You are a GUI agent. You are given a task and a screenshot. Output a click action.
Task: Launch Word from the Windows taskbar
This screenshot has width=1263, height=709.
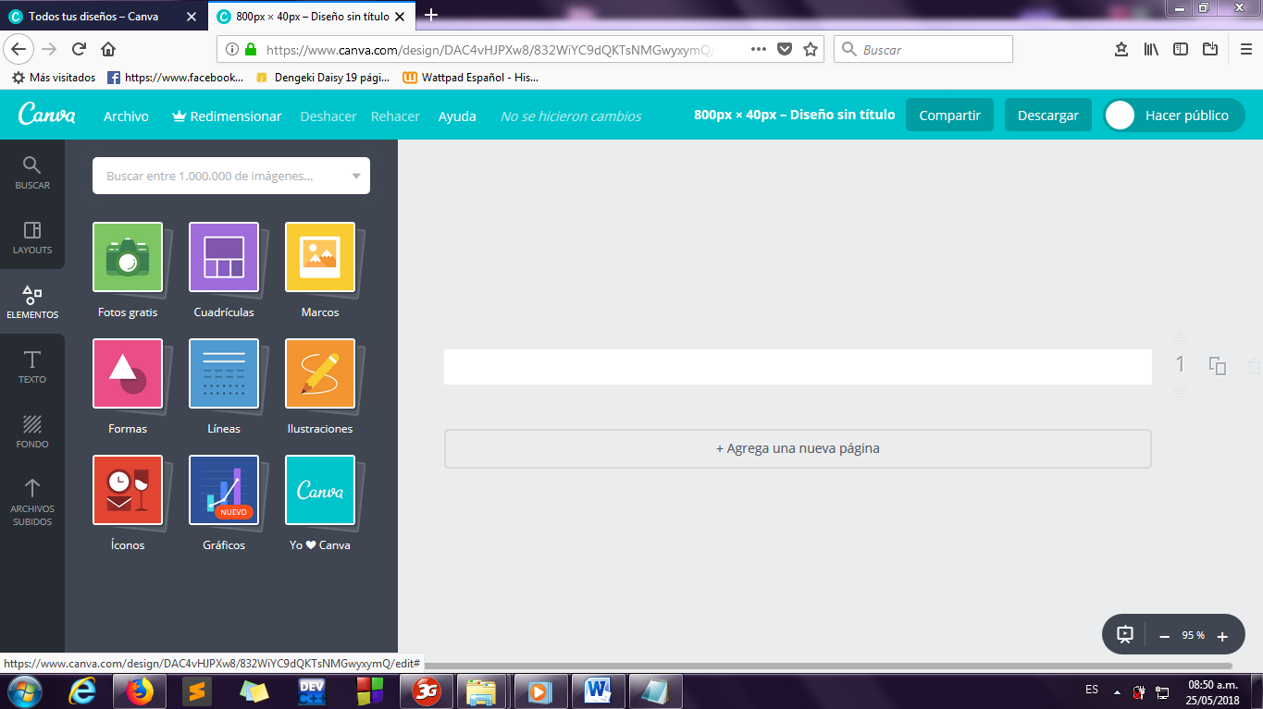(598, 690)
